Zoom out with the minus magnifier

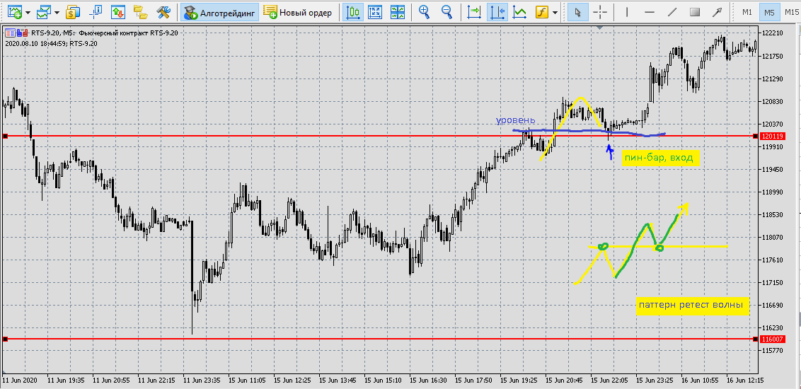coord(446,12)
